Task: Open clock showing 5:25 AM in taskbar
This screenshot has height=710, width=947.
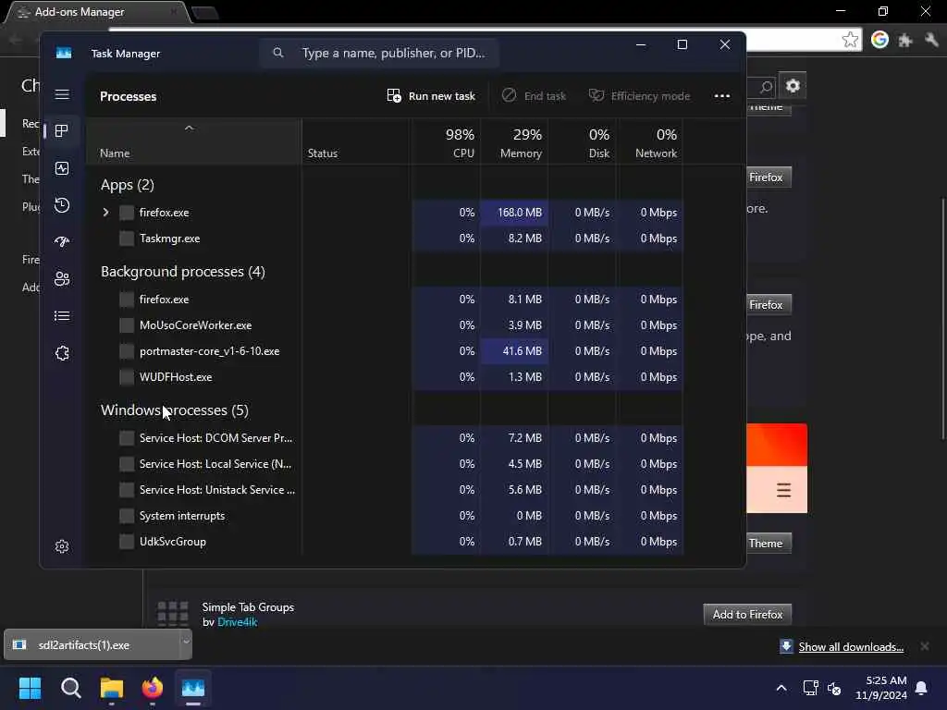Action: [x=881, y=688]
